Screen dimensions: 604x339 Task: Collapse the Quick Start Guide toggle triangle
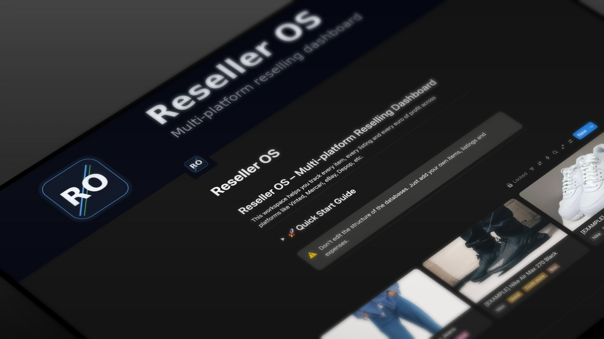point(282,239)
